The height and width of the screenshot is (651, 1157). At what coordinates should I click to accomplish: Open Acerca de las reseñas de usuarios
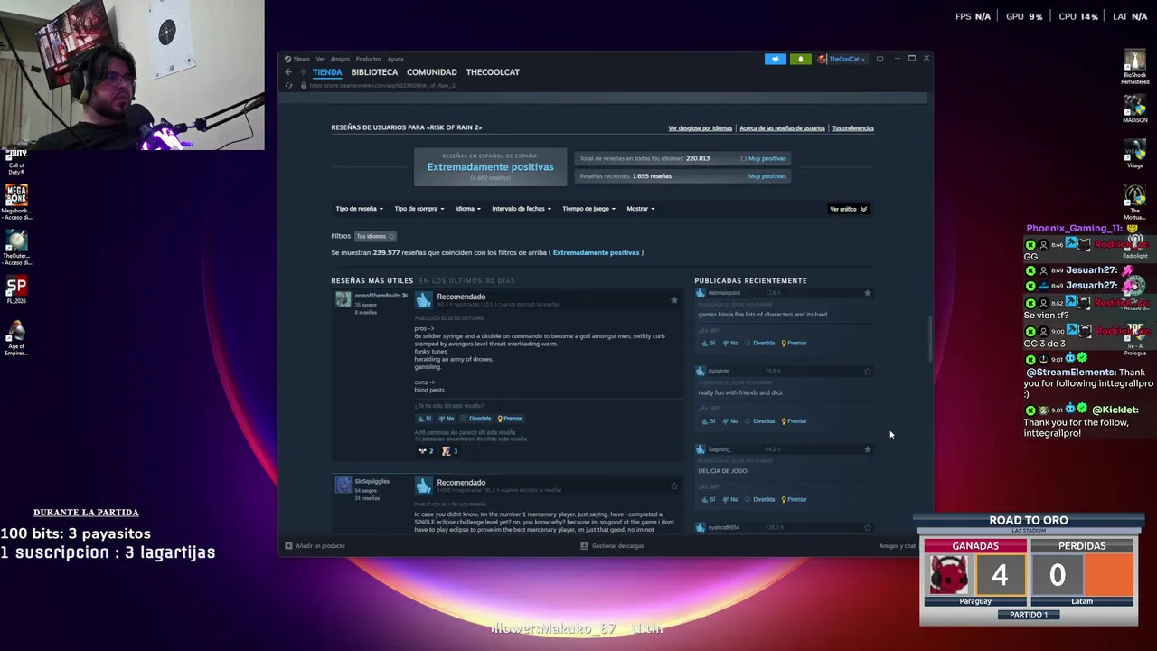pyautogui.click(x=782, y=128)
